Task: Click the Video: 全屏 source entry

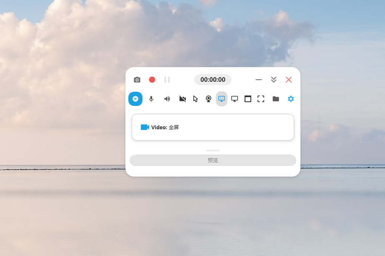Action: (x=212, y=127)
